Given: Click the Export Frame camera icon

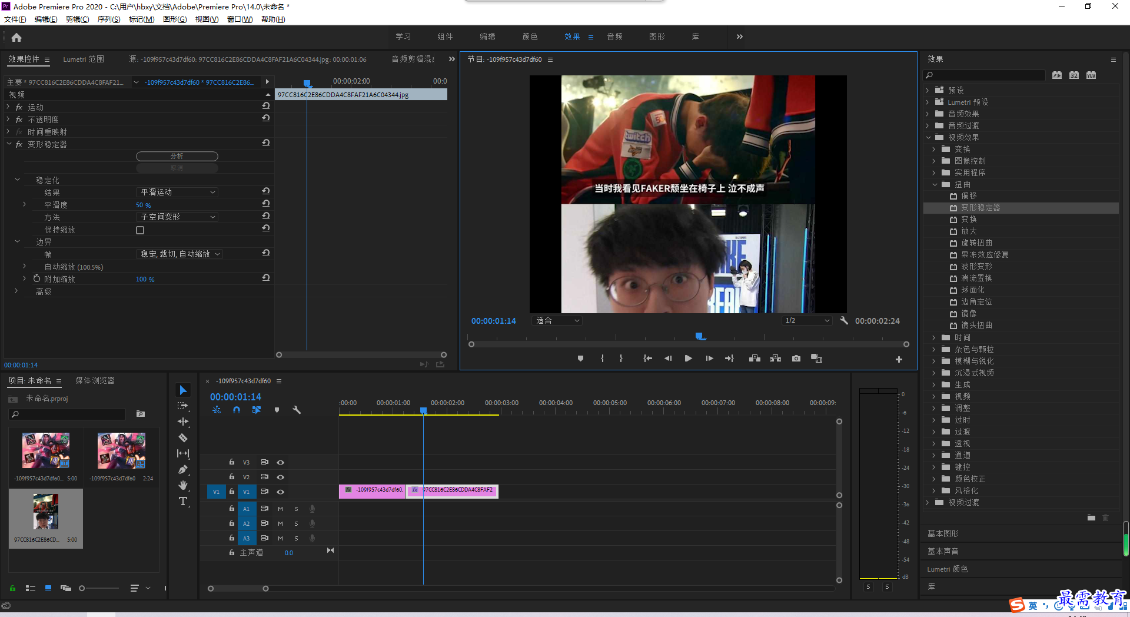Looking at the screenshot, I should 796,359.
